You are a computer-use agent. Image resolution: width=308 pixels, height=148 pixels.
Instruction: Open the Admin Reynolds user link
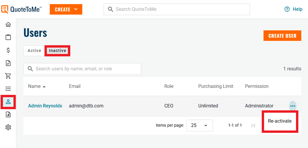click(x=45, y=106)
